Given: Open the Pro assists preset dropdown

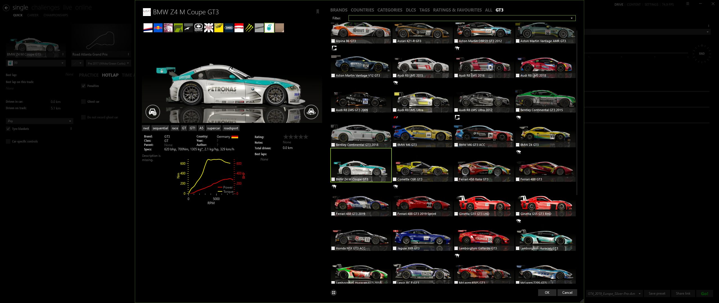Looking at the screenshot, I should coord(39,121).
